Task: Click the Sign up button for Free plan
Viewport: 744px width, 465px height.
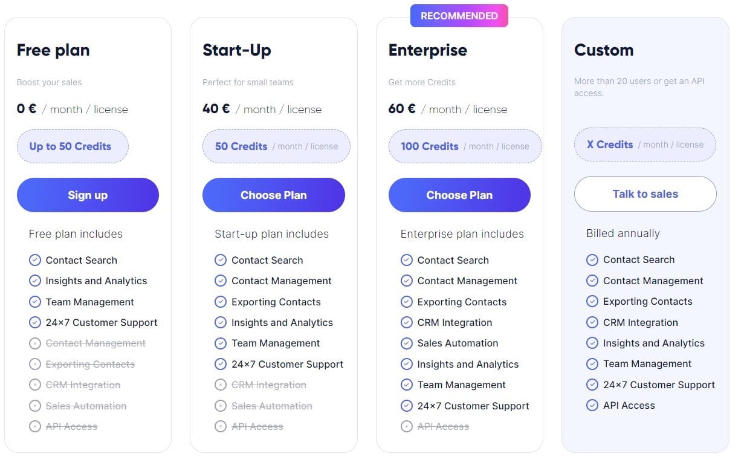Action: tap(88, 195)
